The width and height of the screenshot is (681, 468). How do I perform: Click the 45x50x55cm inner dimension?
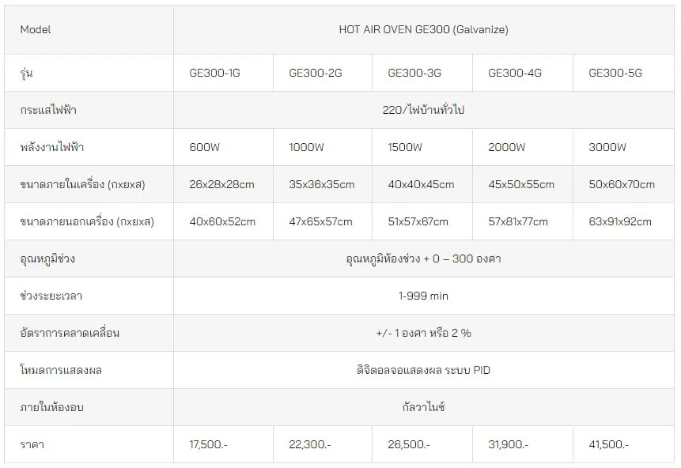pyautogui.click(x=521, y=184)
